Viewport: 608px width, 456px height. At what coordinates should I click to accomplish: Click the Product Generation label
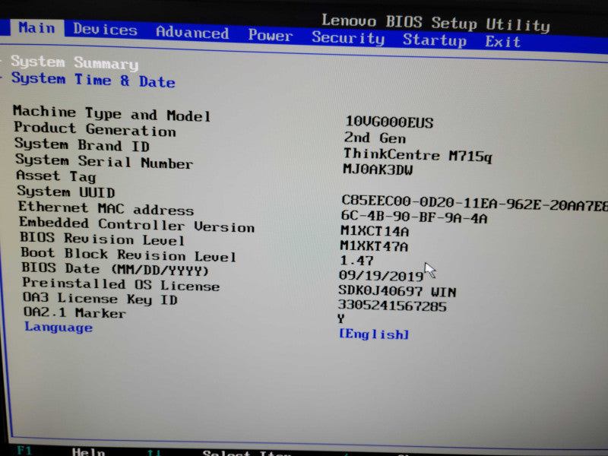(95, 129)
